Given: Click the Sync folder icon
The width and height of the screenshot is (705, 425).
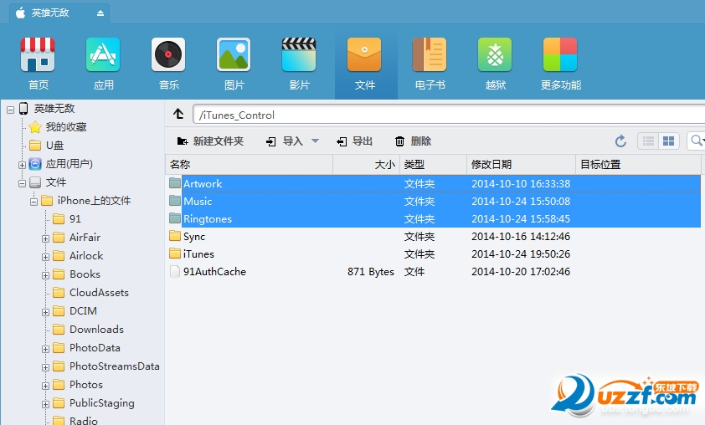Looking at the screenshot, I should coord(175,236).
